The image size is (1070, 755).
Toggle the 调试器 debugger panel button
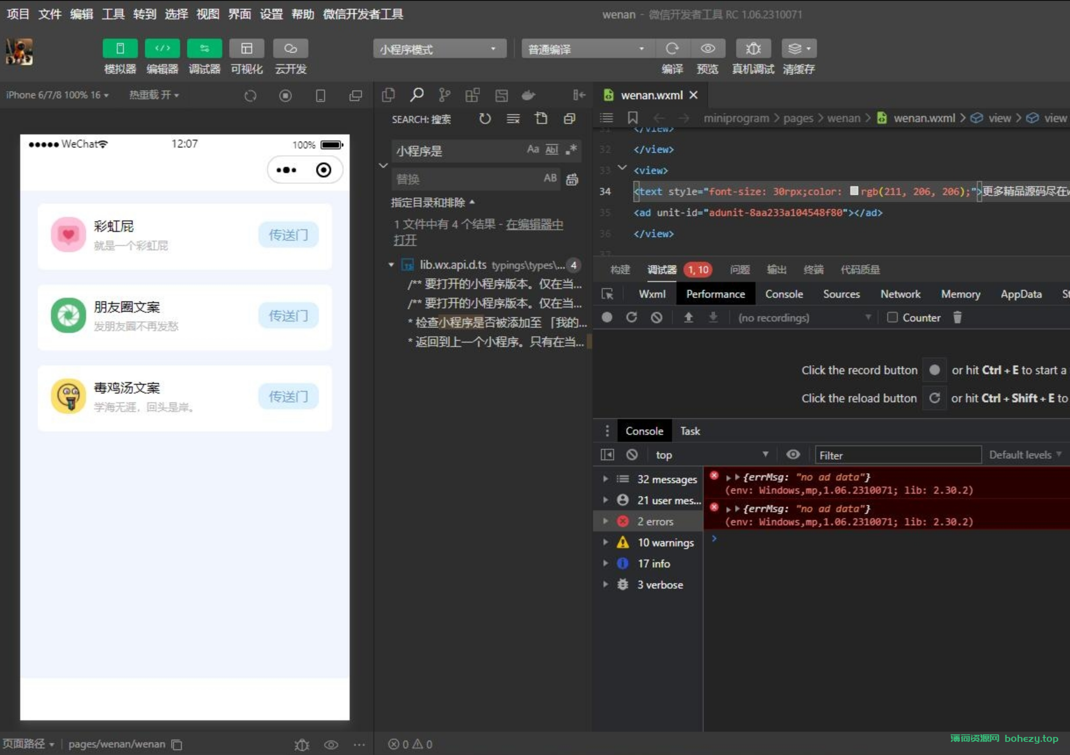(x=204, y=48)
